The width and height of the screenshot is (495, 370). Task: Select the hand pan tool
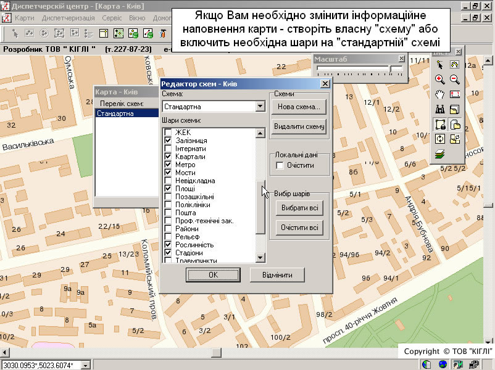pyautogui.click(x=439, y=94)
